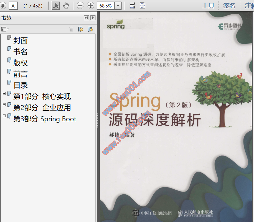Screen dimensions: 254x222
Task: Click the author name 郝佳 on cover
Action: [x=114, y=135]
